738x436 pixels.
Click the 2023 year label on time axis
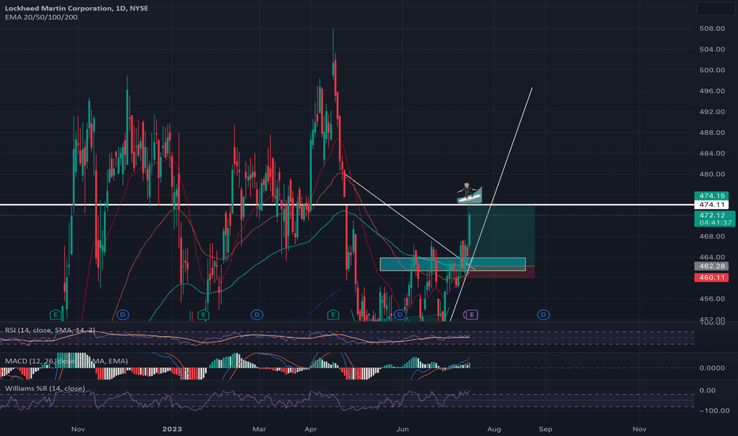point(172,429)
